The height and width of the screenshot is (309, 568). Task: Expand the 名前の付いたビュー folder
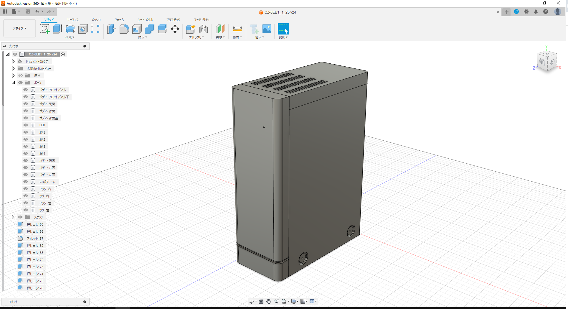[13, 68]
